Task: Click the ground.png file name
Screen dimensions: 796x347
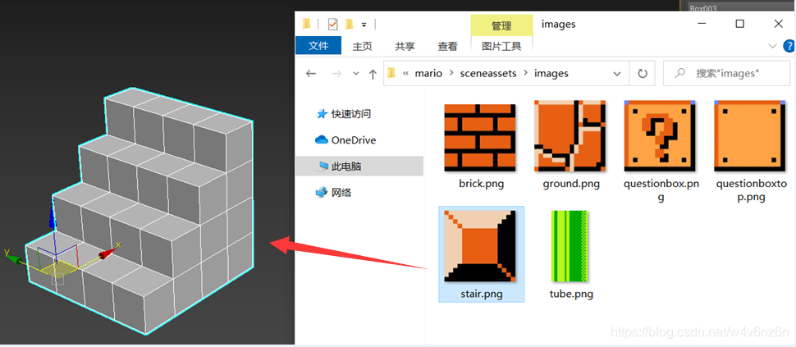Action: (x=571, y=184)
